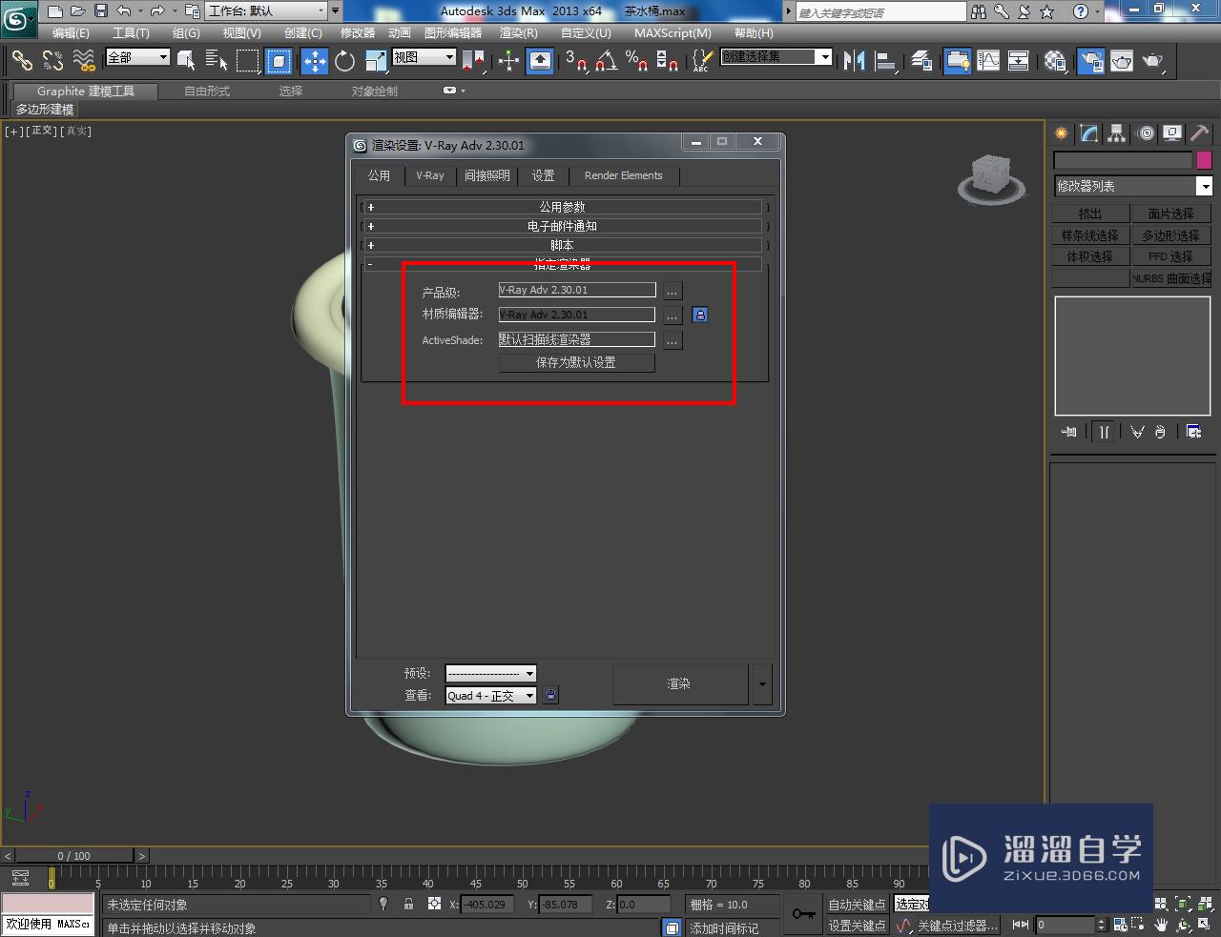The image size is (1221, 937).
Task: Expand the 脚本 rollout
Action: pyautogui.click(x=563, y=245)
